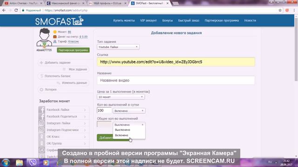Open the Партнерская программа top menu item
Image resolution: width=298 pixels, height=167 pixels.
click(x=222, y=20)
